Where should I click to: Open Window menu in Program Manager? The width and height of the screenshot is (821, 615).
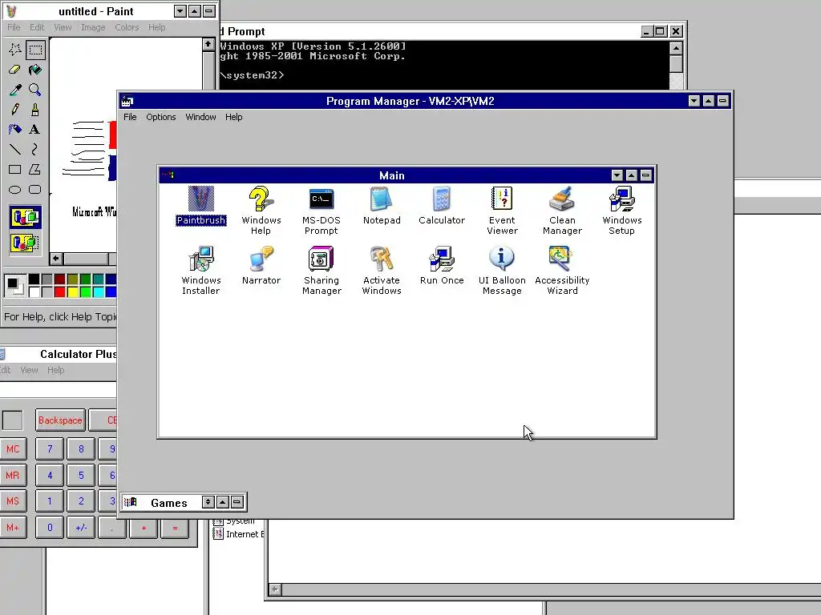200,117
